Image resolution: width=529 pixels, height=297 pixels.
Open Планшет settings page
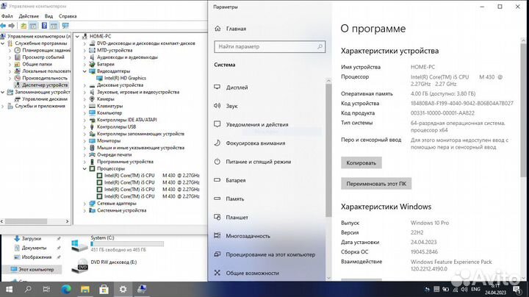click(x=237, y=218)
